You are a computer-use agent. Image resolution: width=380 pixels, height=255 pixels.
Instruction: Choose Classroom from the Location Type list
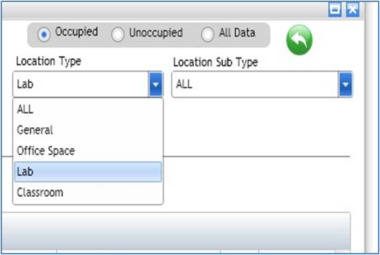(88, 193)
